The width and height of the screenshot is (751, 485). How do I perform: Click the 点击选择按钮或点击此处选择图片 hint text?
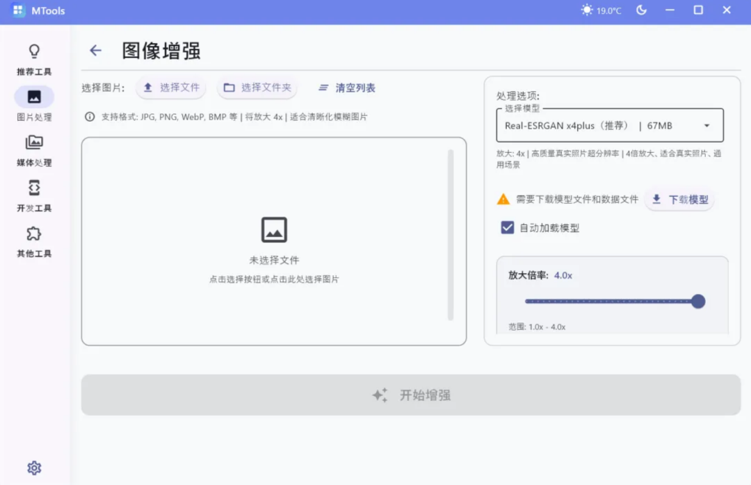coord(274,279)
